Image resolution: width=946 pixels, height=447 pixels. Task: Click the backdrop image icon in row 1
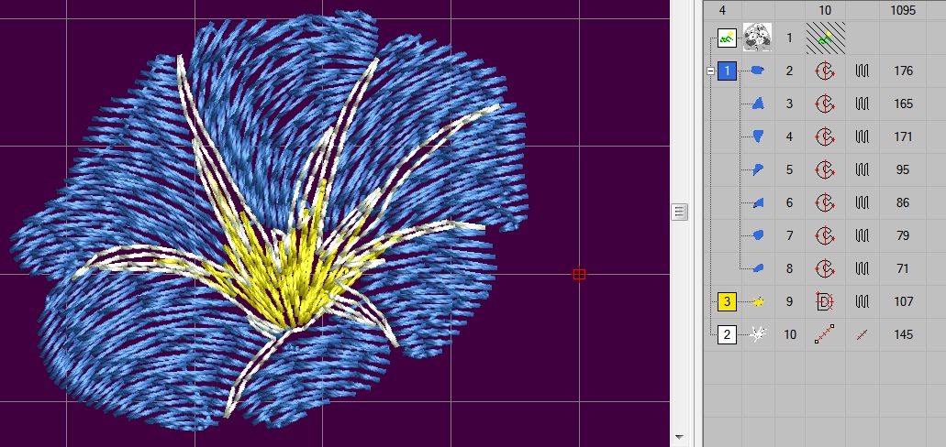click(727, 38)
